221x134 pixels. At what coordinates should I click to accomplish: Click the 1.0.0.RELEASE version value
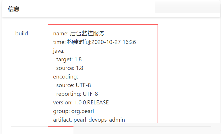coord(92,102)
